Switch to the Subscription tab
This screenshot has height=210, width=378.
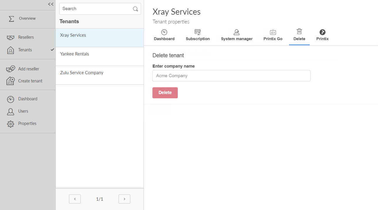point(198,35)
